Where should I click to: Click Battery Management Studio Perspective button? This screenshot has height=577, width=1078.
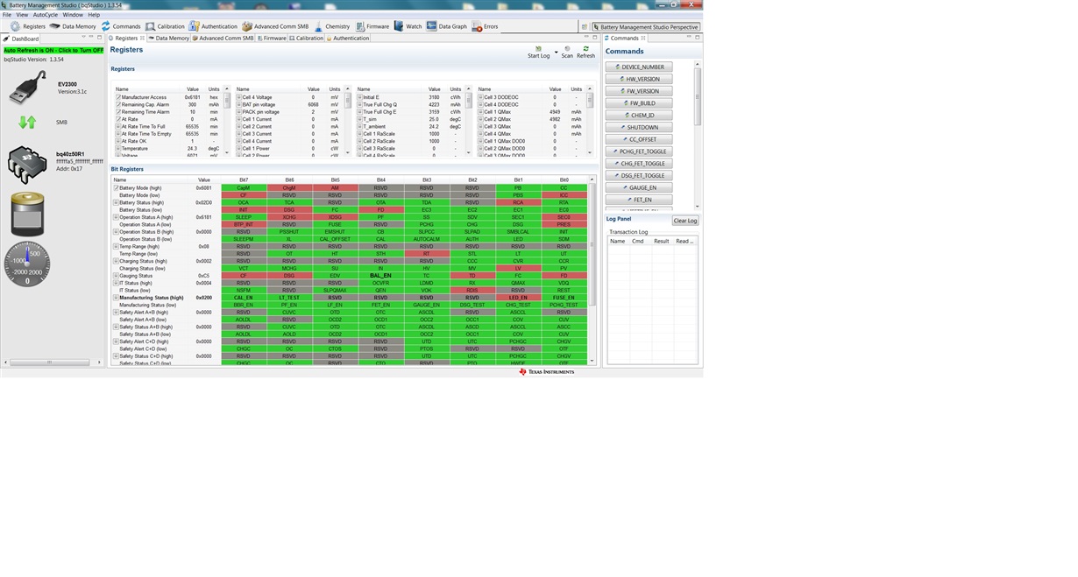pyautogui.click(x=647, y=27)
